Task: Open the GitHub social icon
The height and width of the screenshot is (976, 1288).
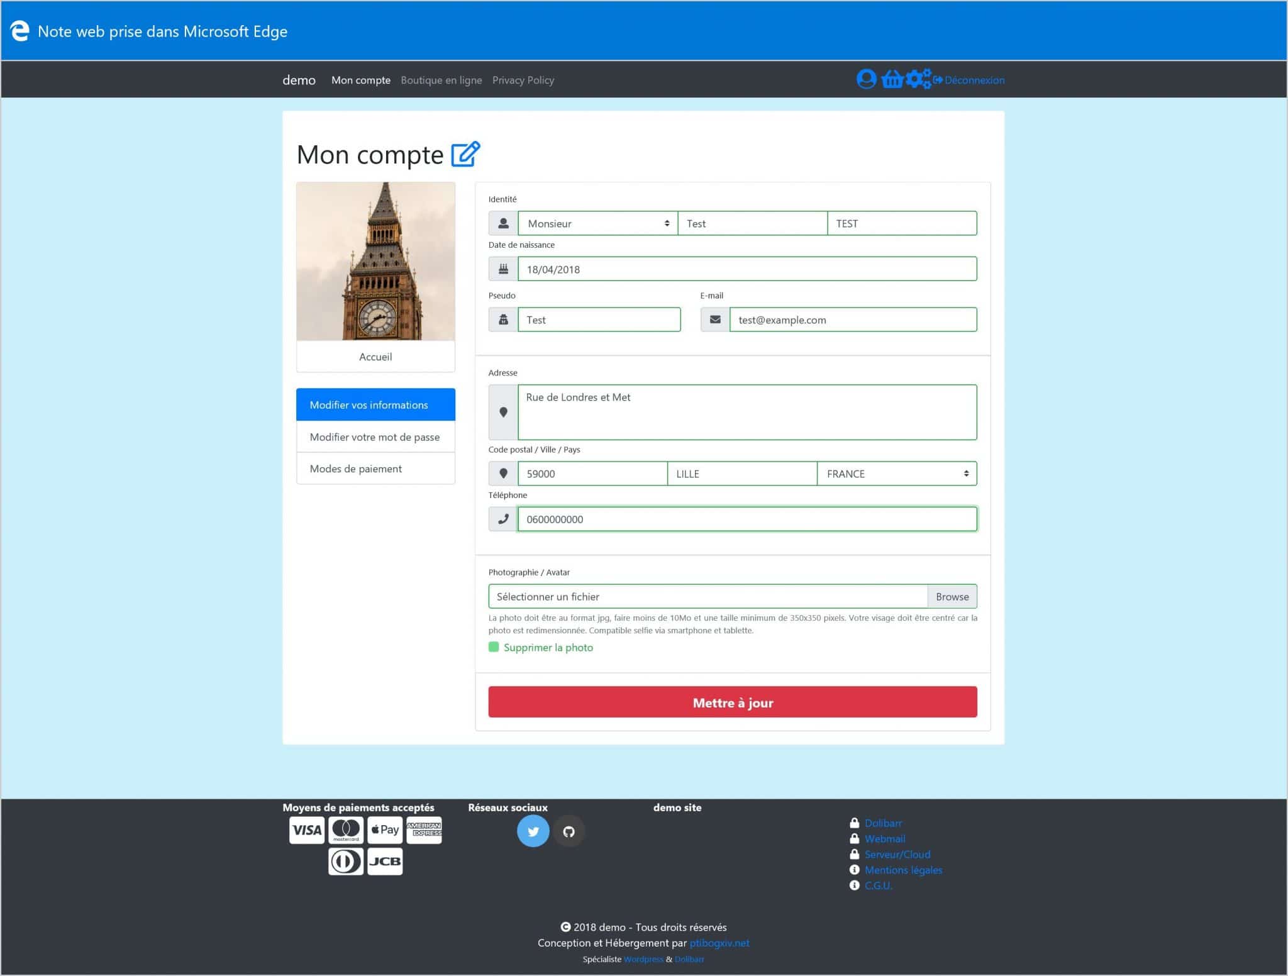Action: click(569, 831)
